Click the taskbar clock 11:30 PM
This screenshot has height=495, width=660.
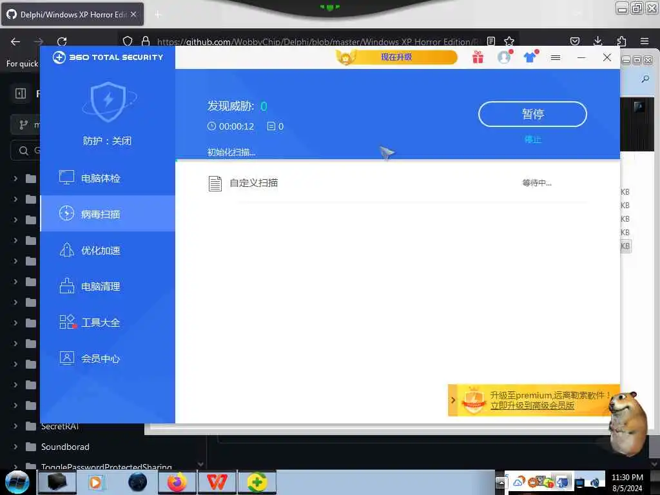627,478
